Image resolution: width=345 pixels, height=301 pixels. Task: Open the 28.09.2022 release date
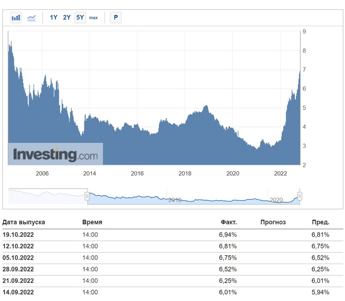[18, 270]
